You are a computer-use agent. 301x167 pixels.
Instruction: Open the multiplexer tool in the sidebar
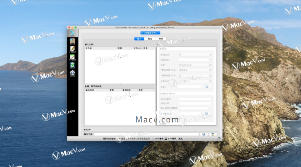72,33
